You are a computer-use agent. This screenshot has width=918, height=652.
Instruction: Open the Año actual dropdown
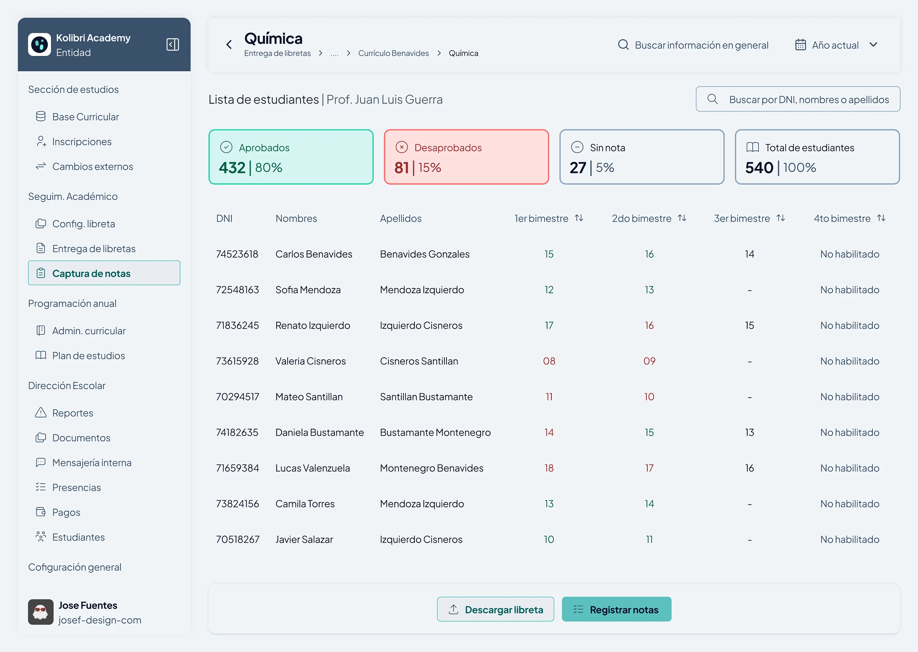point(836,44)
